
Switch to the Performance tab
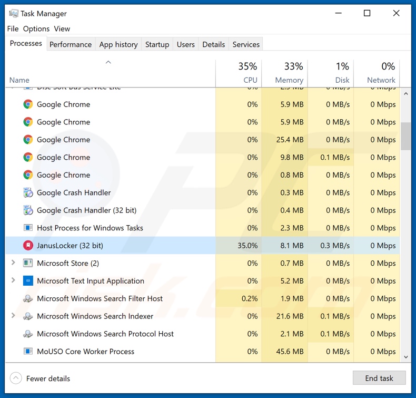[71, 44]
